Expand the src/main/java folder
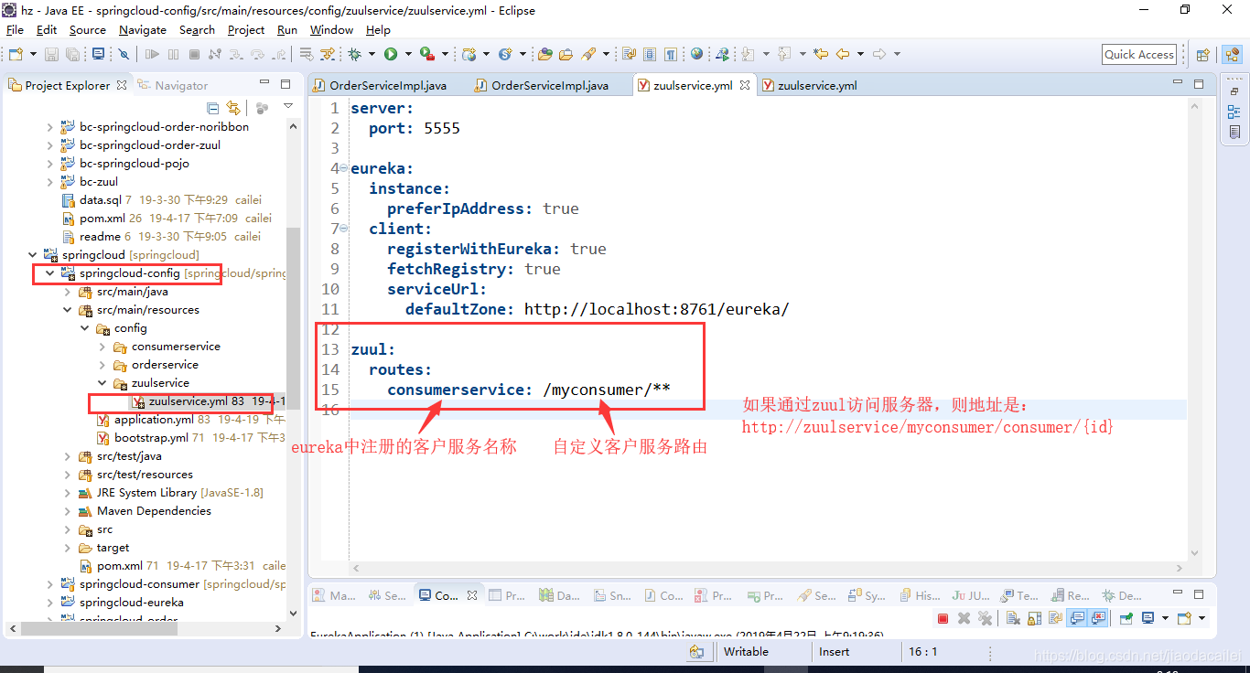This screenshot has width=1250, height=673. [x=67, y=292]
